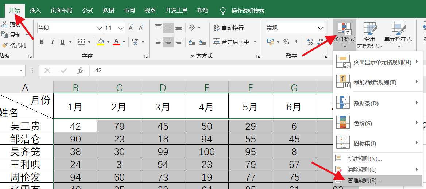This screenshot has height=189, width=426.
Task: Open the 审阅 tab
Action: (129, 10)
